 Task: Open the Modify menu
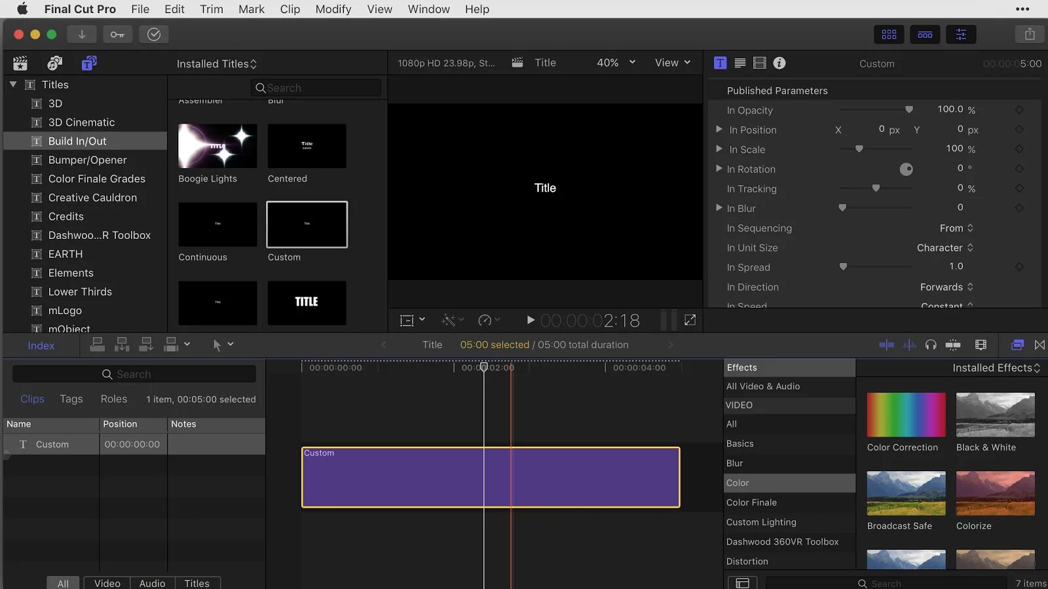(x=333, y=9)
